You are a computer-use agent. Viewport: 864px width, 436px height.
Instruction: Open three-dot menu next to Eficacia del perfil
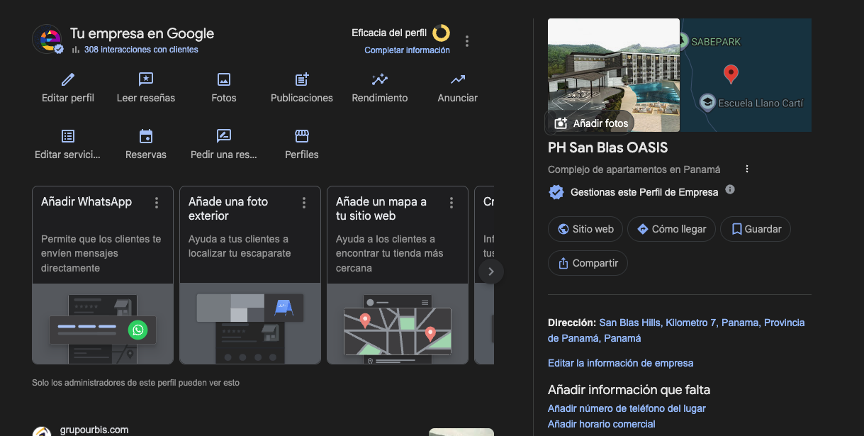[x=466, y=41]
